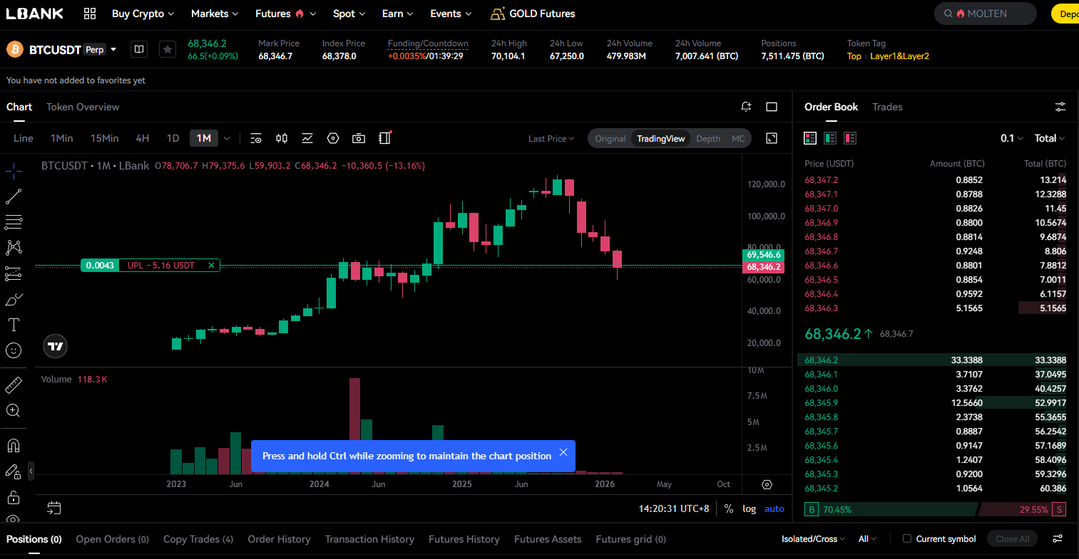Take a chart snapshot with camera icon
The height and width of the screenshot is (559, 1079).
pyautogui.click(x=359, y=138)
